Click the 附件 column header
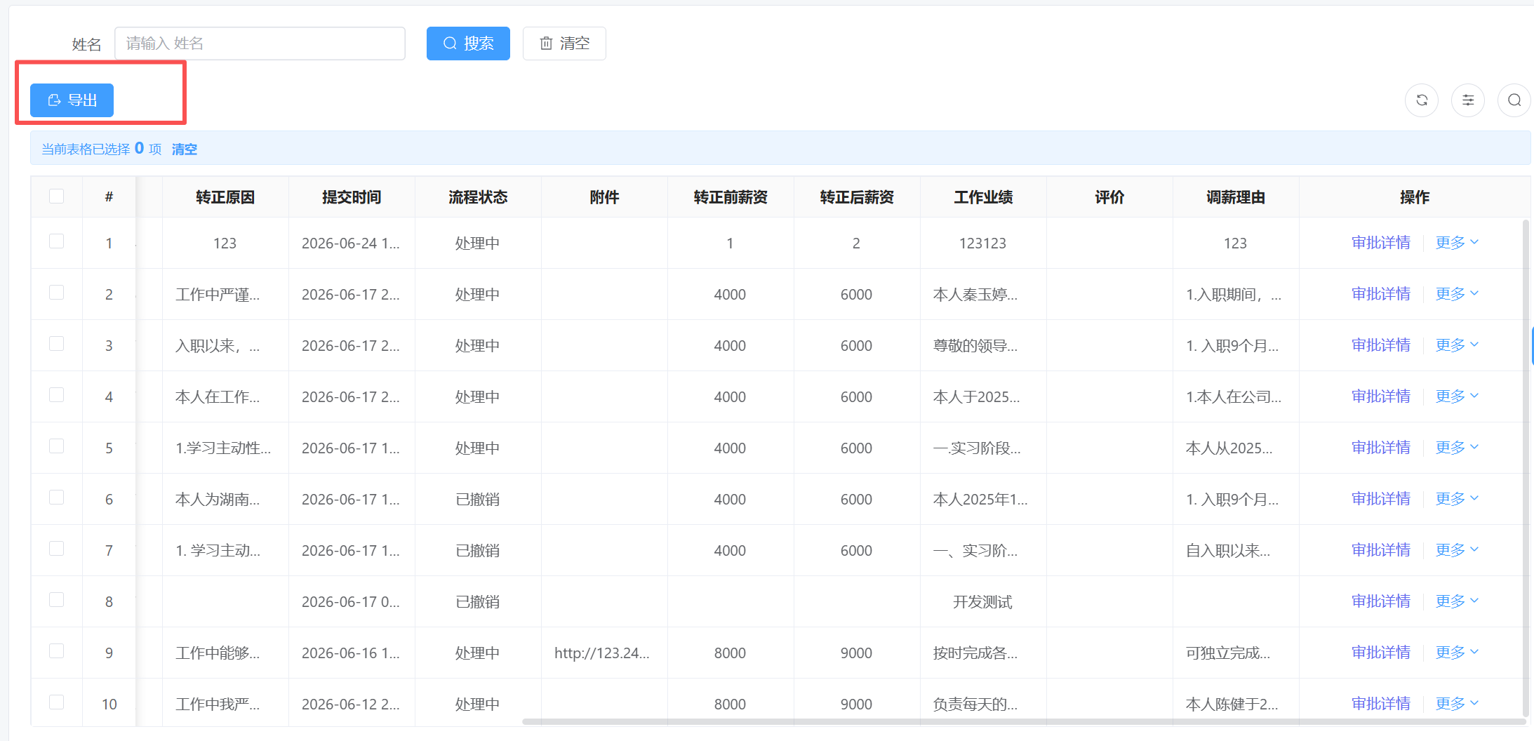Viewport: 1534px width, 741px height. 604,197
